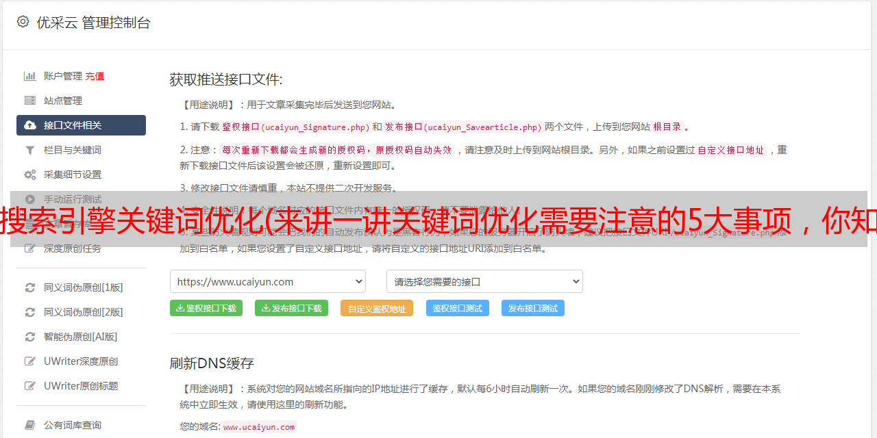Click the green 鉴权接口下载 button

206,308
